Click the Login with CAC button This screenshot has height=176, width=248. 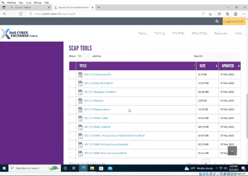click(x=234, y=21)
